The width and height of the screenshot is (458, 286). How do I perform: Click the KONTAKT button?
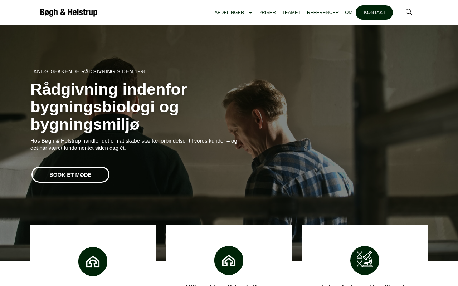[x=374, y=13]
